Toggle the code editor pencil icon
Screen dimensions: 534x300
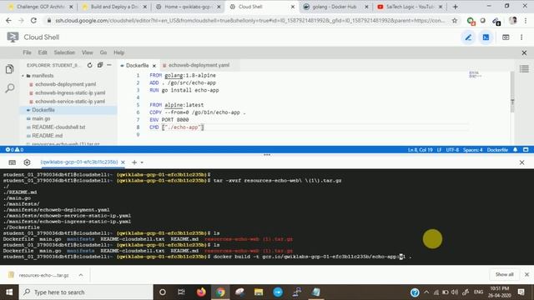[468, 37]
